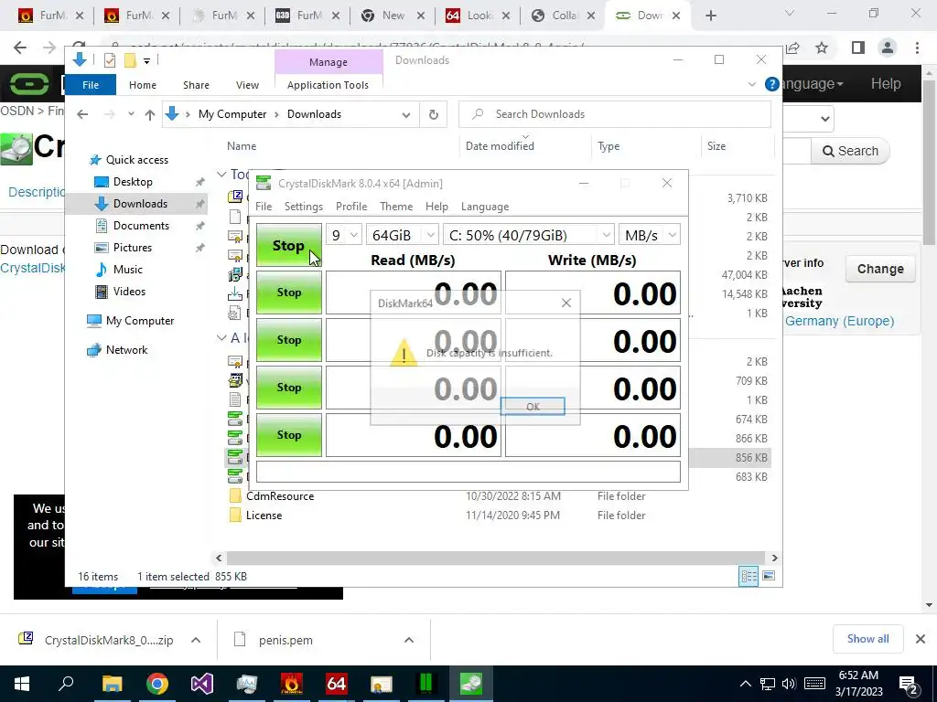Open CrystalDiskMark File menu
This screenshot has height=702, width=937.
264,207
